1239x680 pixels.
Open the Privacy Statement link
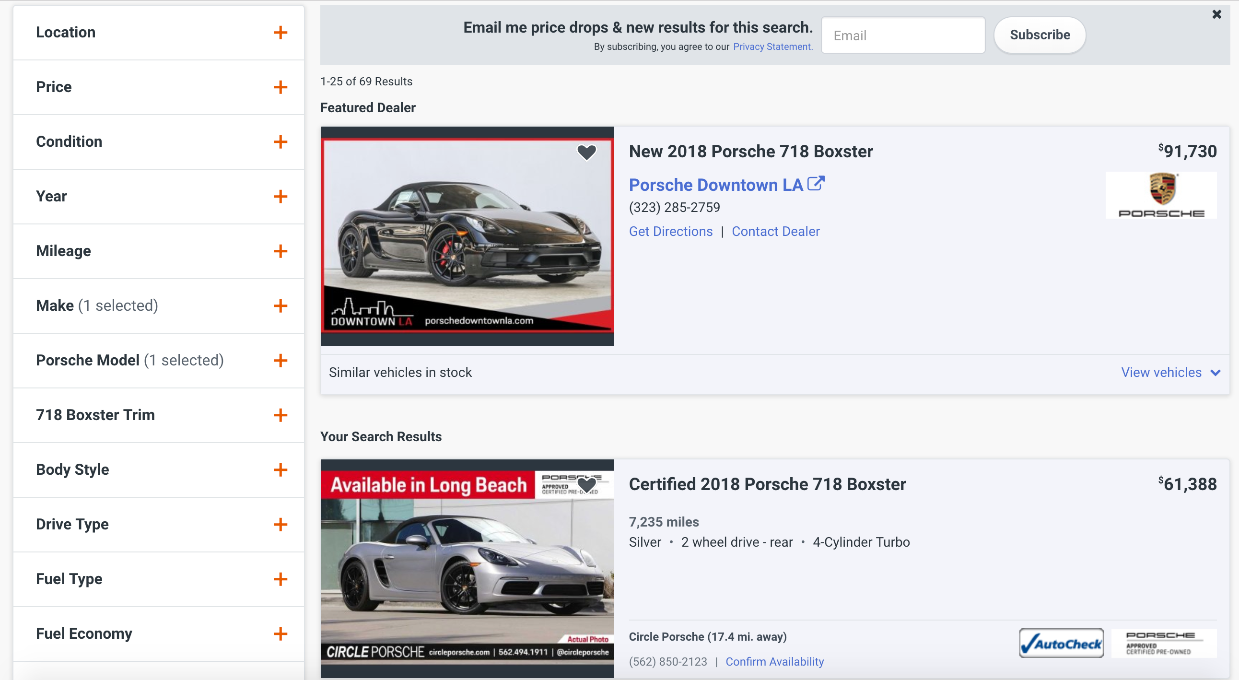click(773, 47)
